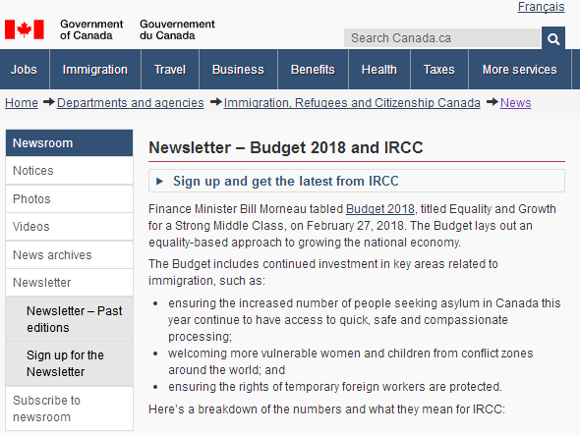Click the Government of Canada flag logo
Image resolution: width=580 pixels, height=435 pixels.
click(25, 29)
